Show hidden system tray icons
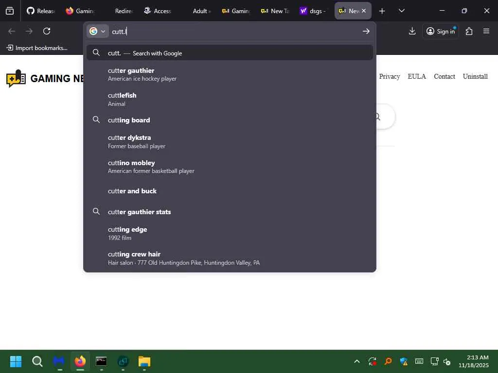This screenshot has height=373, width=498. tap(357, 361)
